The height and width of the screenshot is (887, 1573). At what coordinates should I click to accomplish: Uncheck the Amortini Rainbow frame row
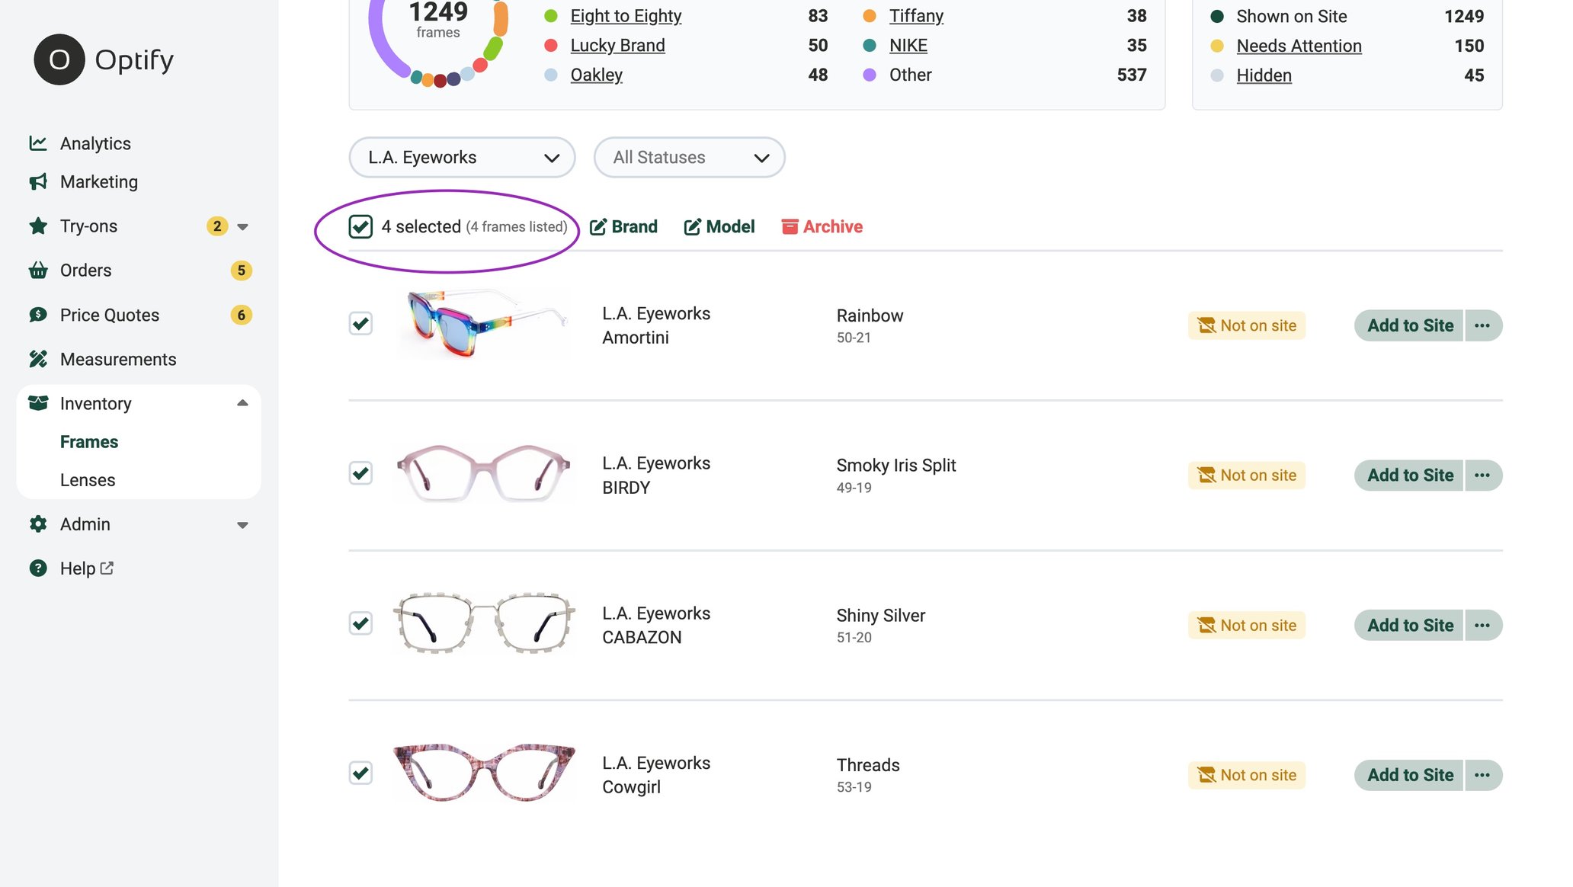coord(360,322)
